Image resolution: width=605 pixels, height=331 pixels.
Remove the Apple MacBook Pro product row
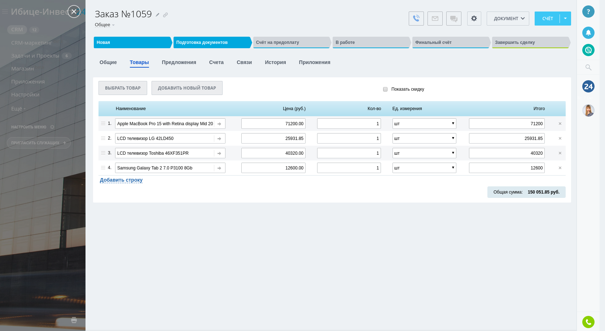560,124
